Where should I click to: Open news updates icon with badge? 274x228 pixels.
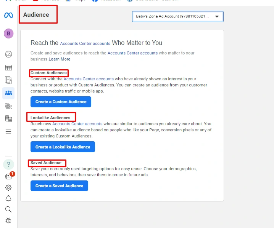pyautogui.click(x=8, y=176)
